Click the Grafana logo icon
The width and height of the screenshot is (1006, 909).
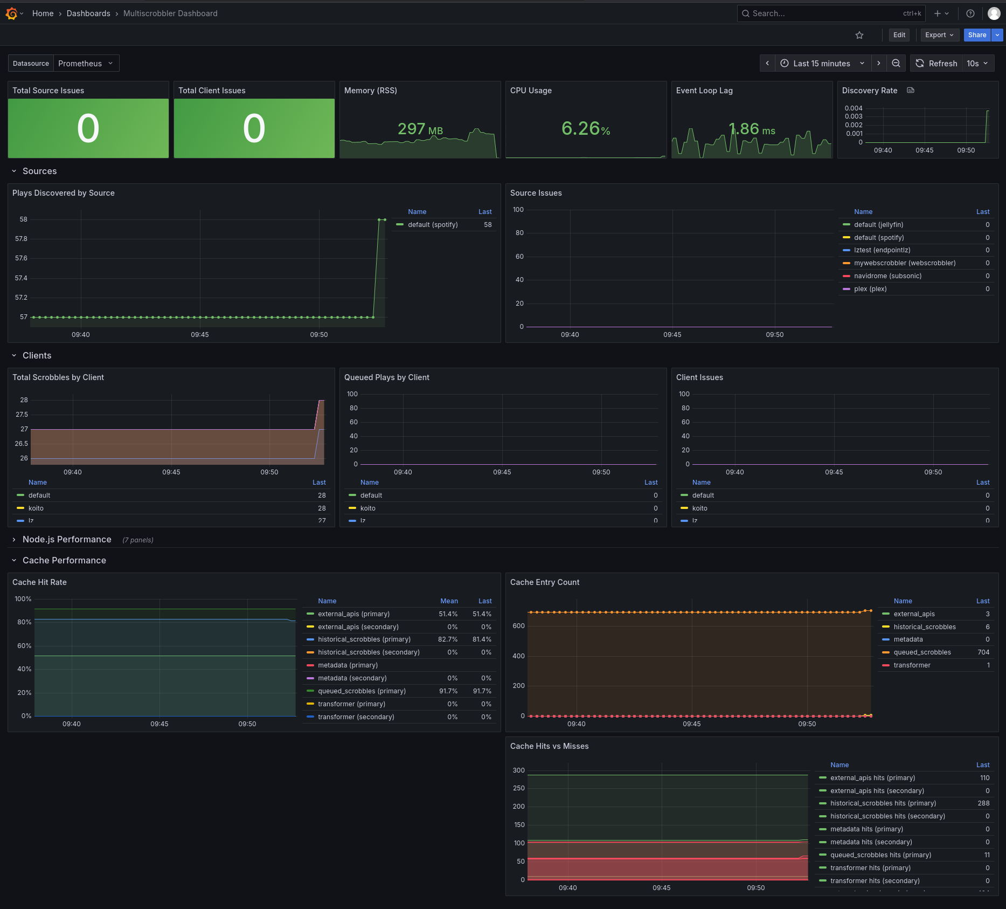[x=11, y=13]
